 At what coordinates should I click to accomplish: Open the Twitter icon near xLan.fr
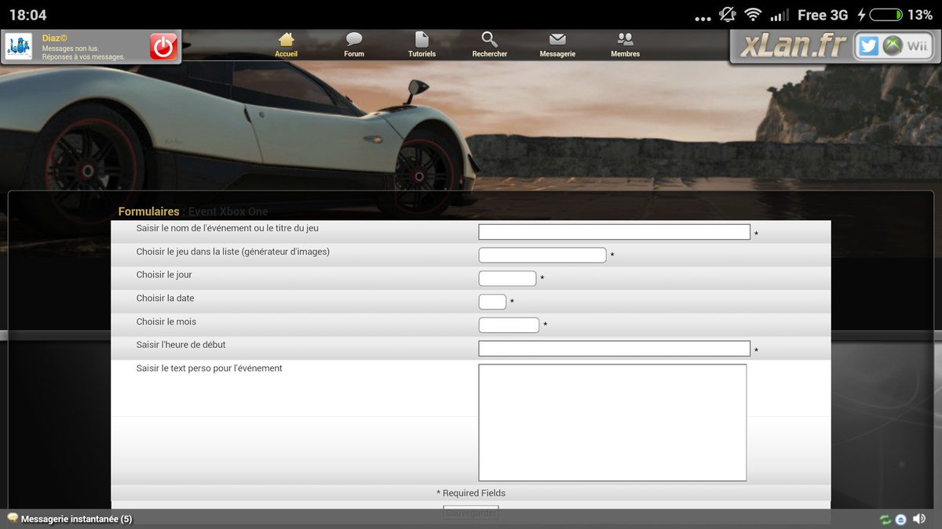click(x=867, y=46)
